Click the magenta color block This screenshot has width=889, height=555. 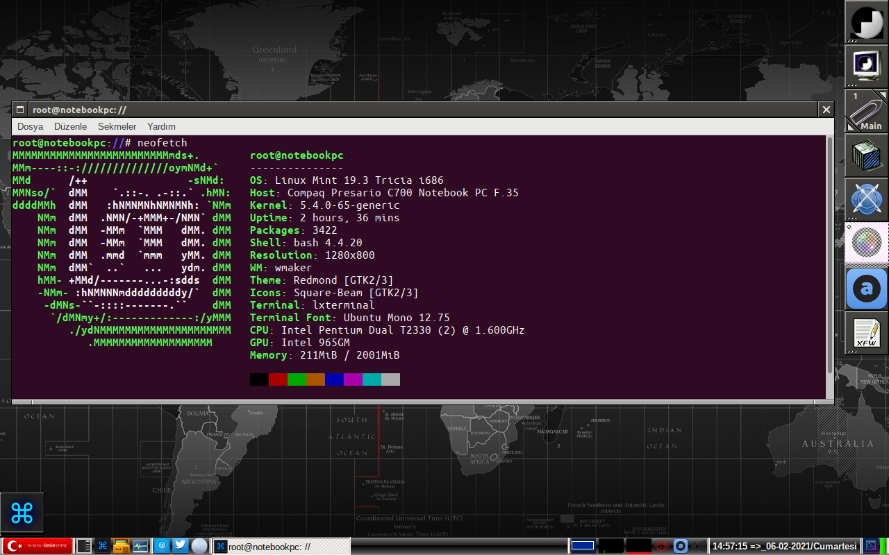(353, 379)
